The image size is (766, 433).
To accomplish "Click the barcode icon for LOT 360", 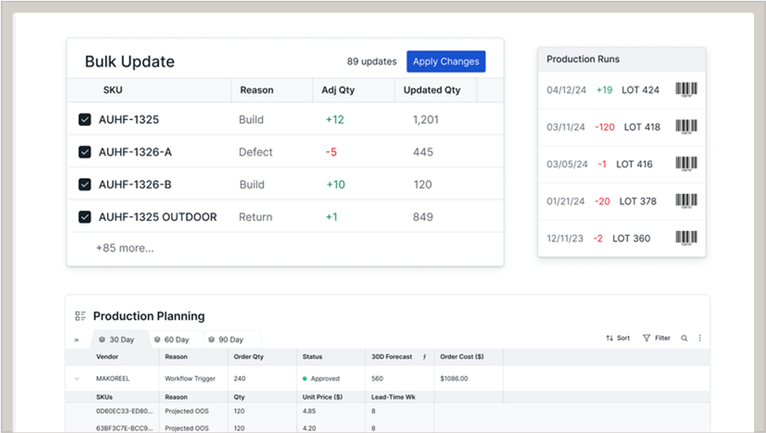I will click(x=686, y=239).
